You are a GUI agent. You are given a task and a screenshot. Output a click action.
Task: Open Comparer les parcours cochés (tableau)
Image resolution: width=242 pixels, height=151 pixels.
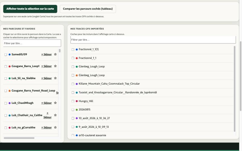[88, 9]
